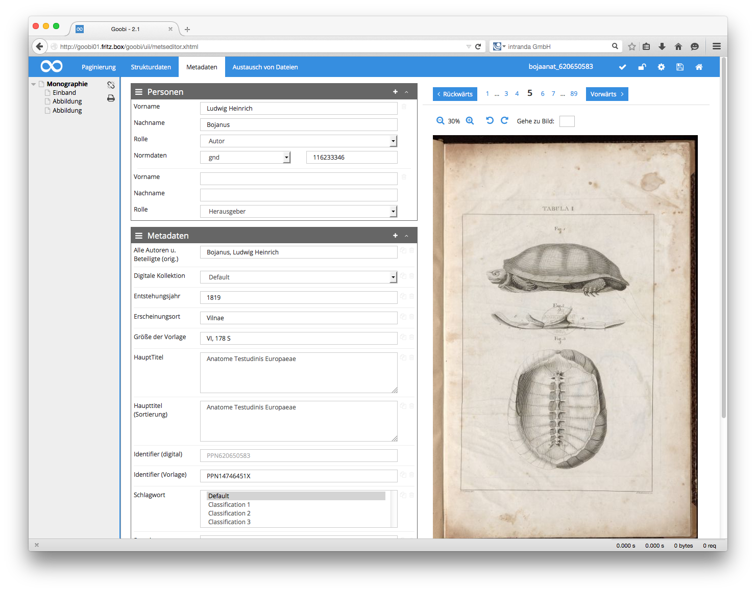Click the Erscheinungsort field Vilnae
Viewport: 756px width, 592px height.
pyautogui.click(x=299, y=318)
